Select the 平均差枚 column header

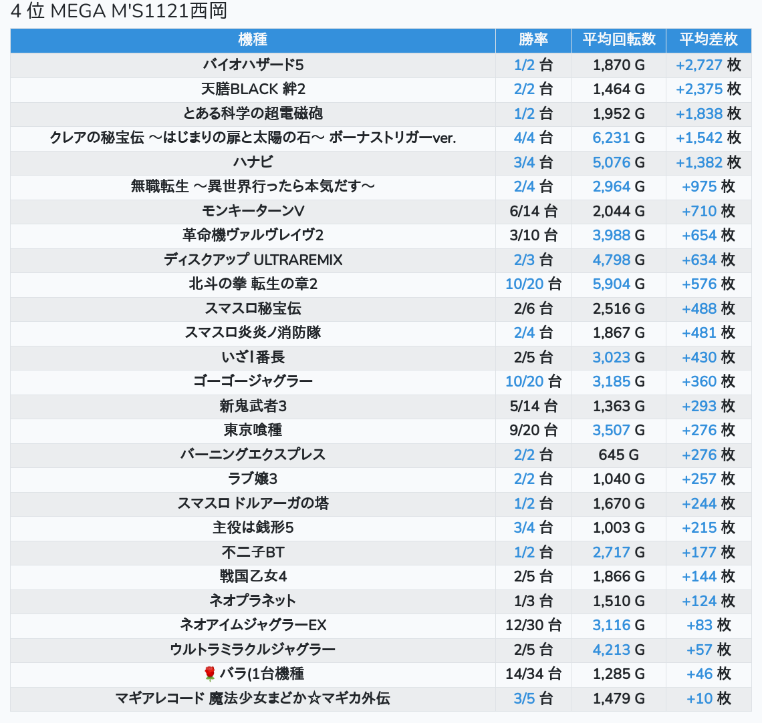708,40
